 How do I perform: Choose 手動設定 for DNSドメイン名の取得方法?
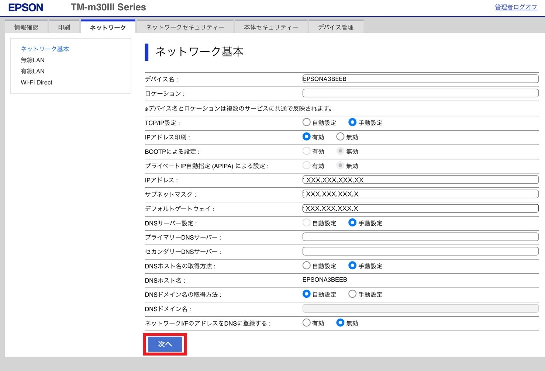[x=352, y=294]
